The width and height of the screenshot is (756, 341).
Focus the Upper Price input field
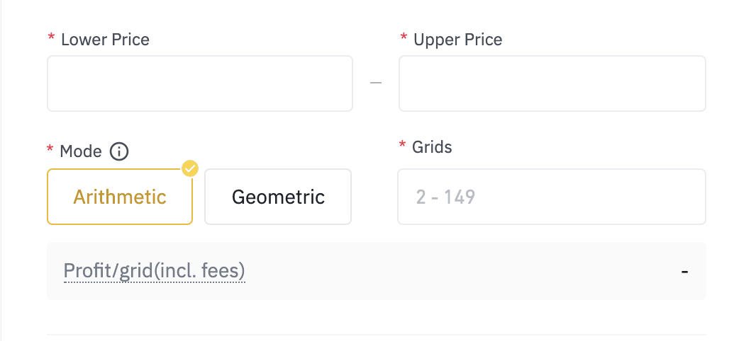tap(552, 83)
